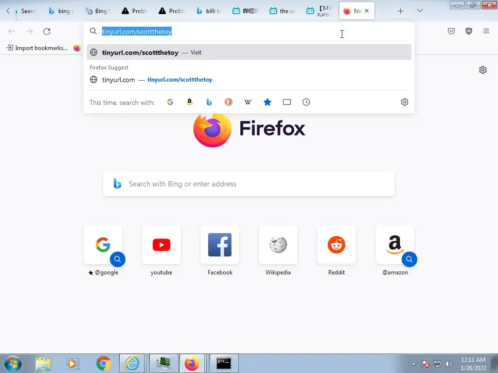Search this time with Amazon
This screenshot has width=498, height=373.
(190, 102)
